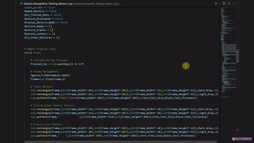Viewport: 254px width, 143px height.
Task: Click the vertical scrollbar thumb
Action: [x=237, y=56]
